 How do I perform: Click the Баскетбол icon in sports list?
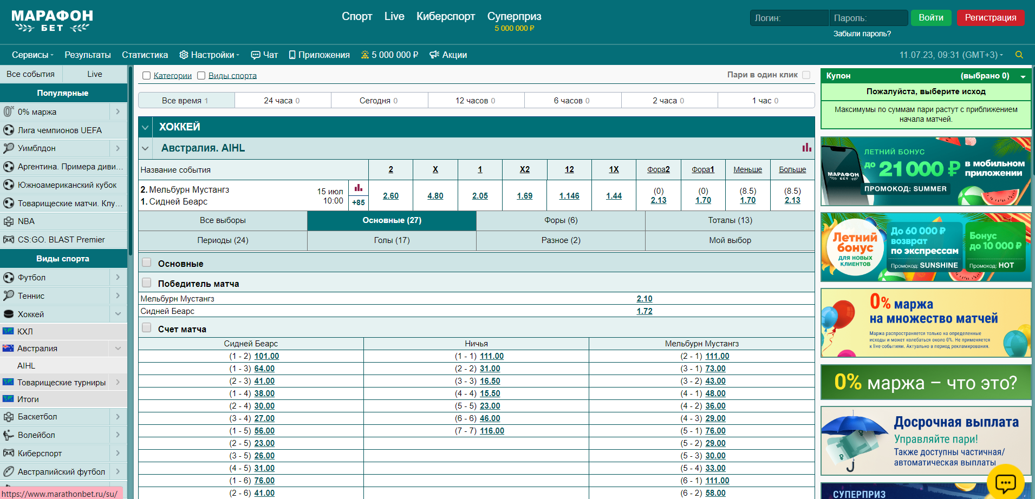[x=9, y=416]
